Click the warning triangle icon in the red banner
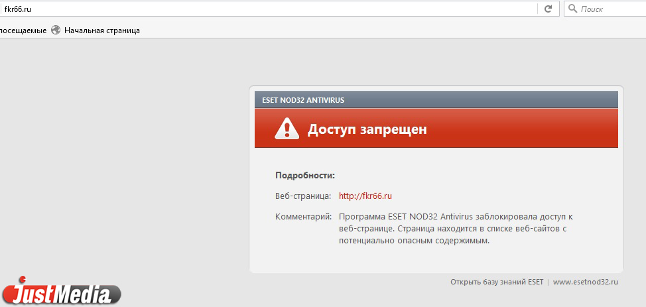646x307 pixels. [287, 128]
